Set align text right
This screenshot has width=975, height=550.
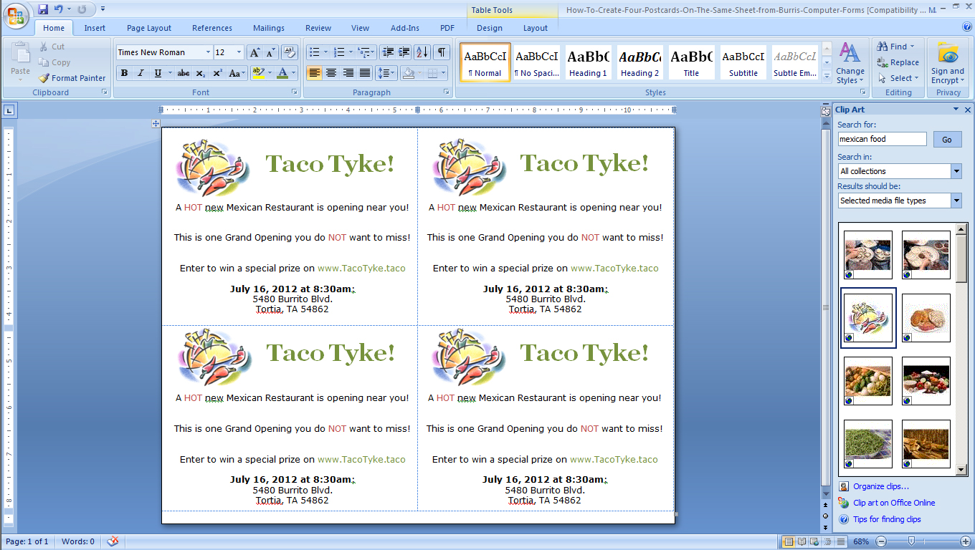(x=348, y=73)
